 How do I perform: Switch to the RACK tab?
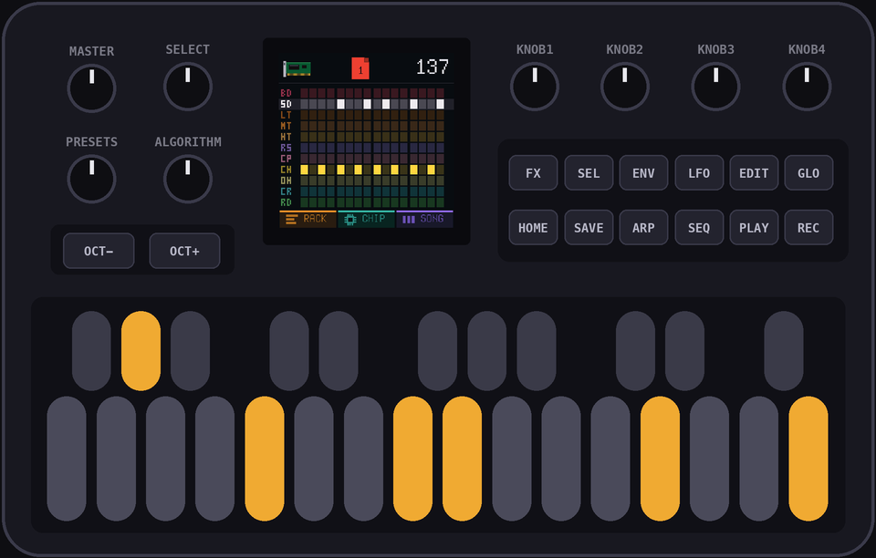pos(308,219)
